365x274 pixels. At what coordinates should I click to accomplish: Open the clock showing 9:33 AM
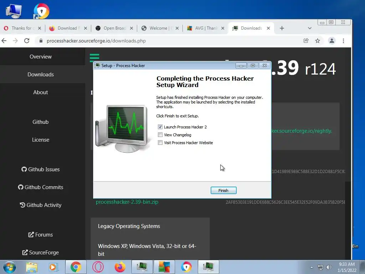(x=347, y=267)
